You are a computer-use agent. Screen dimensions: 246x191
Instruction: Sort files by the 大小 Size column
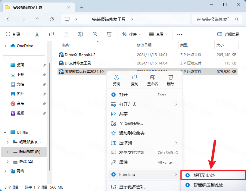220,45
